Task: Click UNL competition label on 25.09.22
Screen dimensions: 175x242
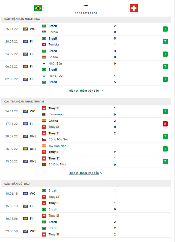Action: (33, 149)
